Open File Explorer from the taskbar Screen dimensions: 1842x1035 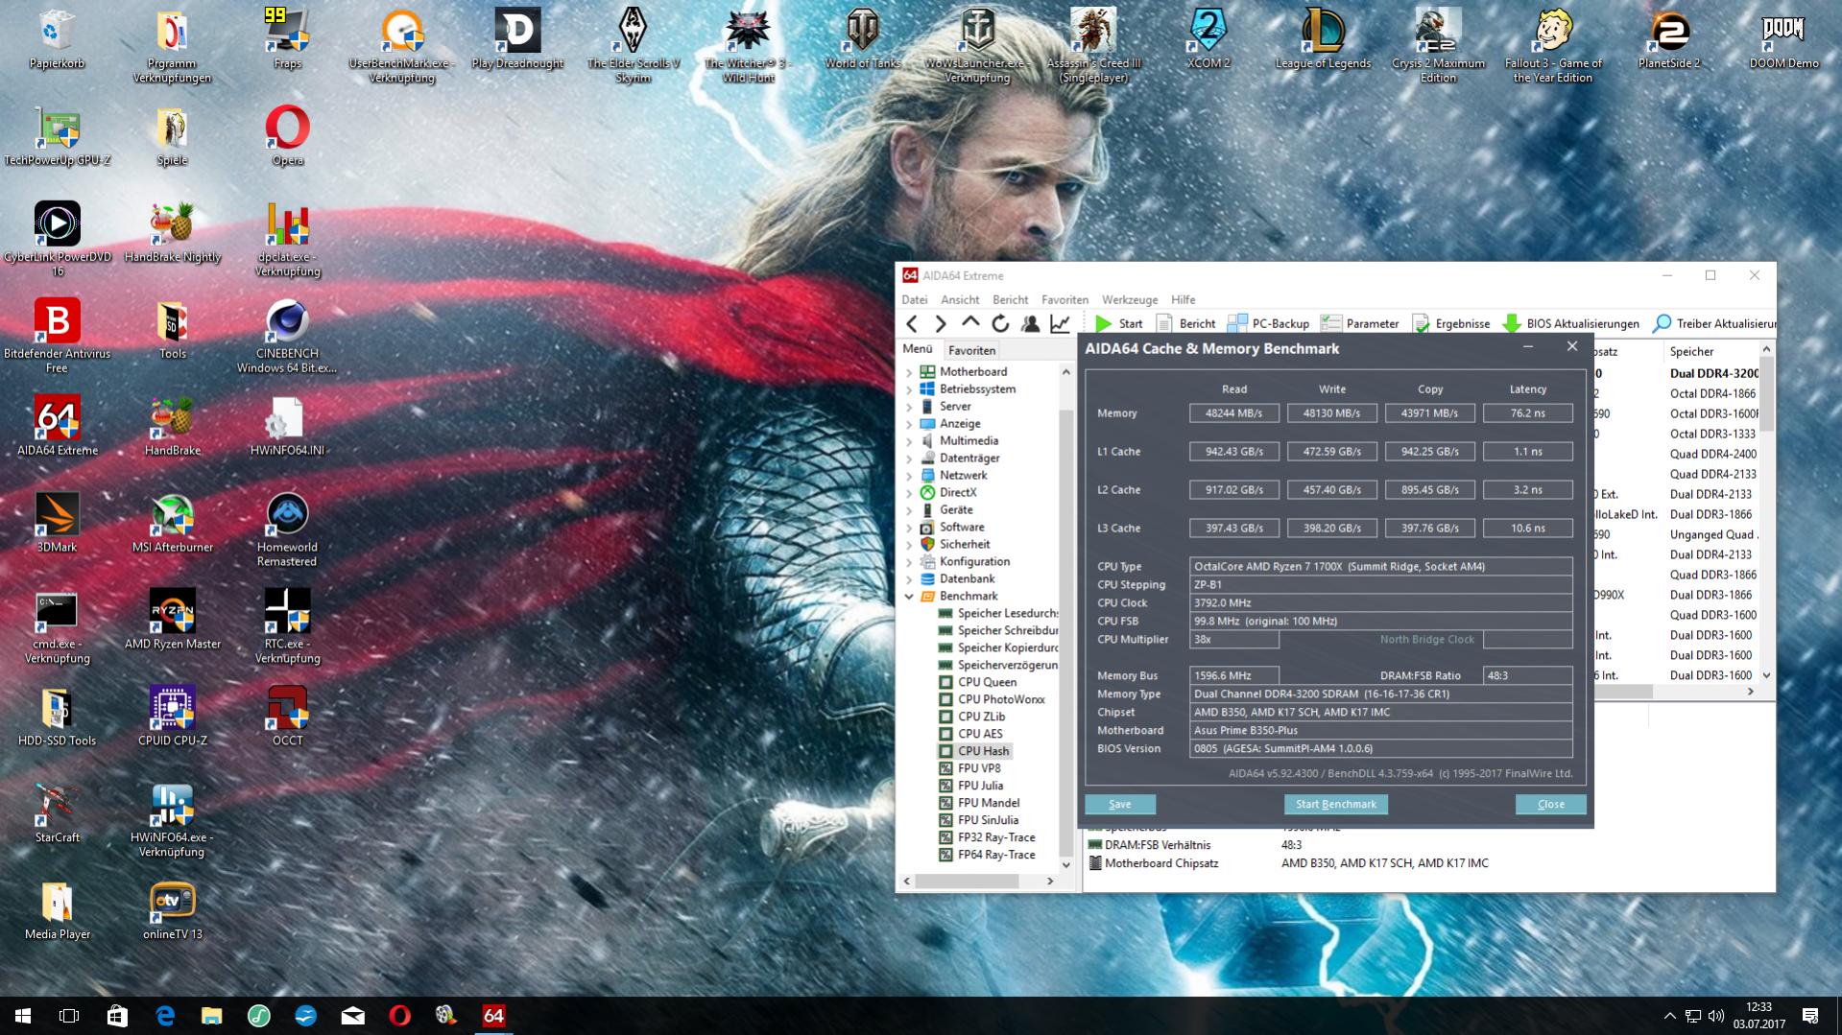tap(211, 1016)
